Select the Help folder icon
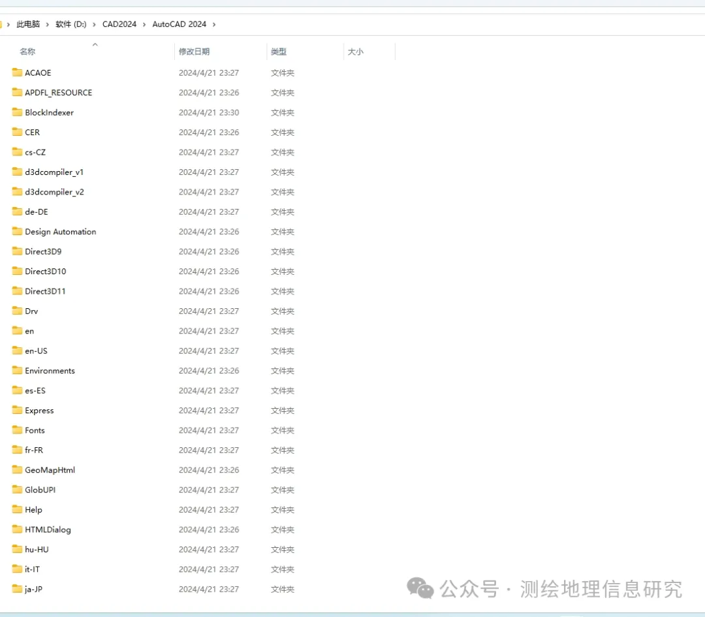The image size is (705, 617). coord(17,509)
